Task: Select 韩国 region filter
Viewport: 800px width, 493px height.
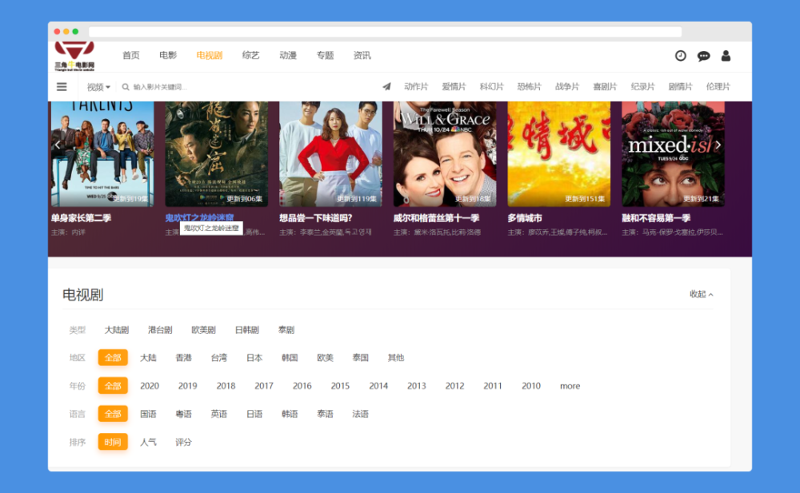Action: 290,358
